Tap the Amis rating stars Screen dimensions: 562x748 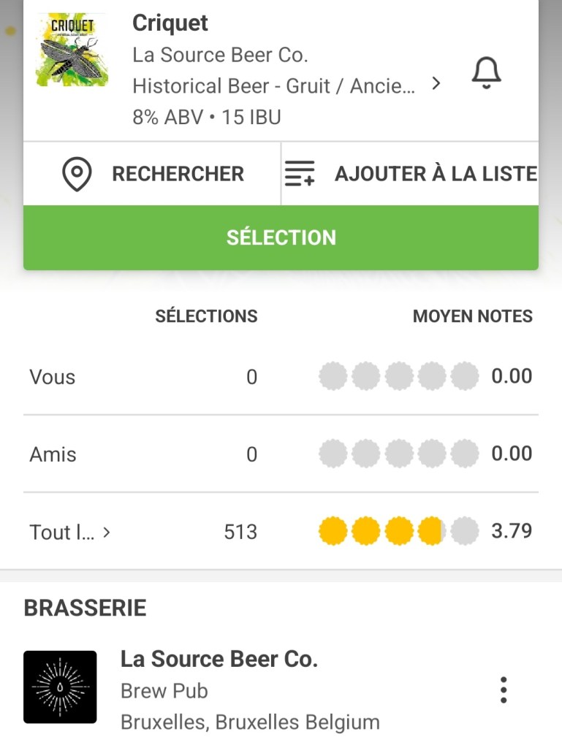(398, 454)
